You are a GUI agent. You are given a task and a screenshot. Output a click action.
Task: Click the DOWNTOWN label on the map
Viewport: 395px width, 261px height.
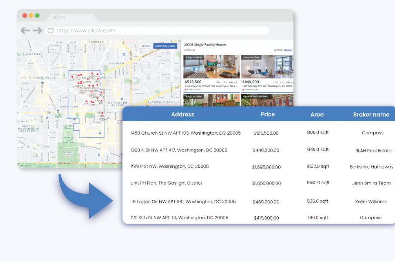(69, 107)
